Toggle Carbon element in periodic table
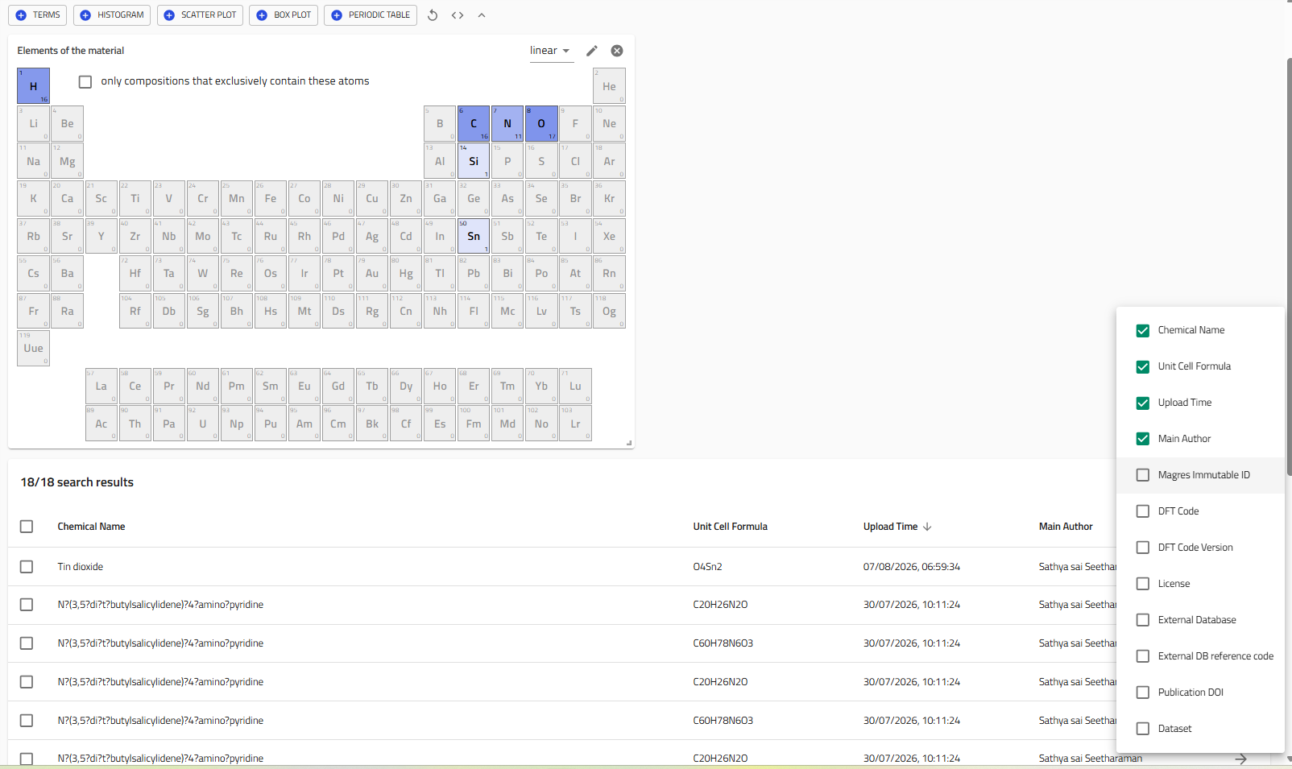Screen dimensions: 1292x769 (474, 123)
